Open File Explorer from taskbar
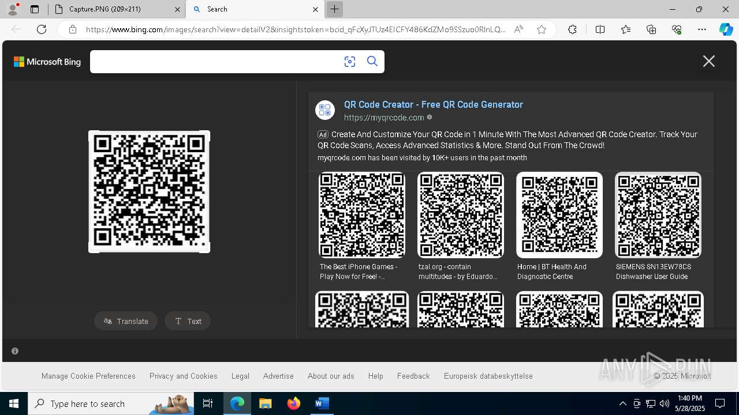This screenshot has width=739, height=415. point(265,403)
